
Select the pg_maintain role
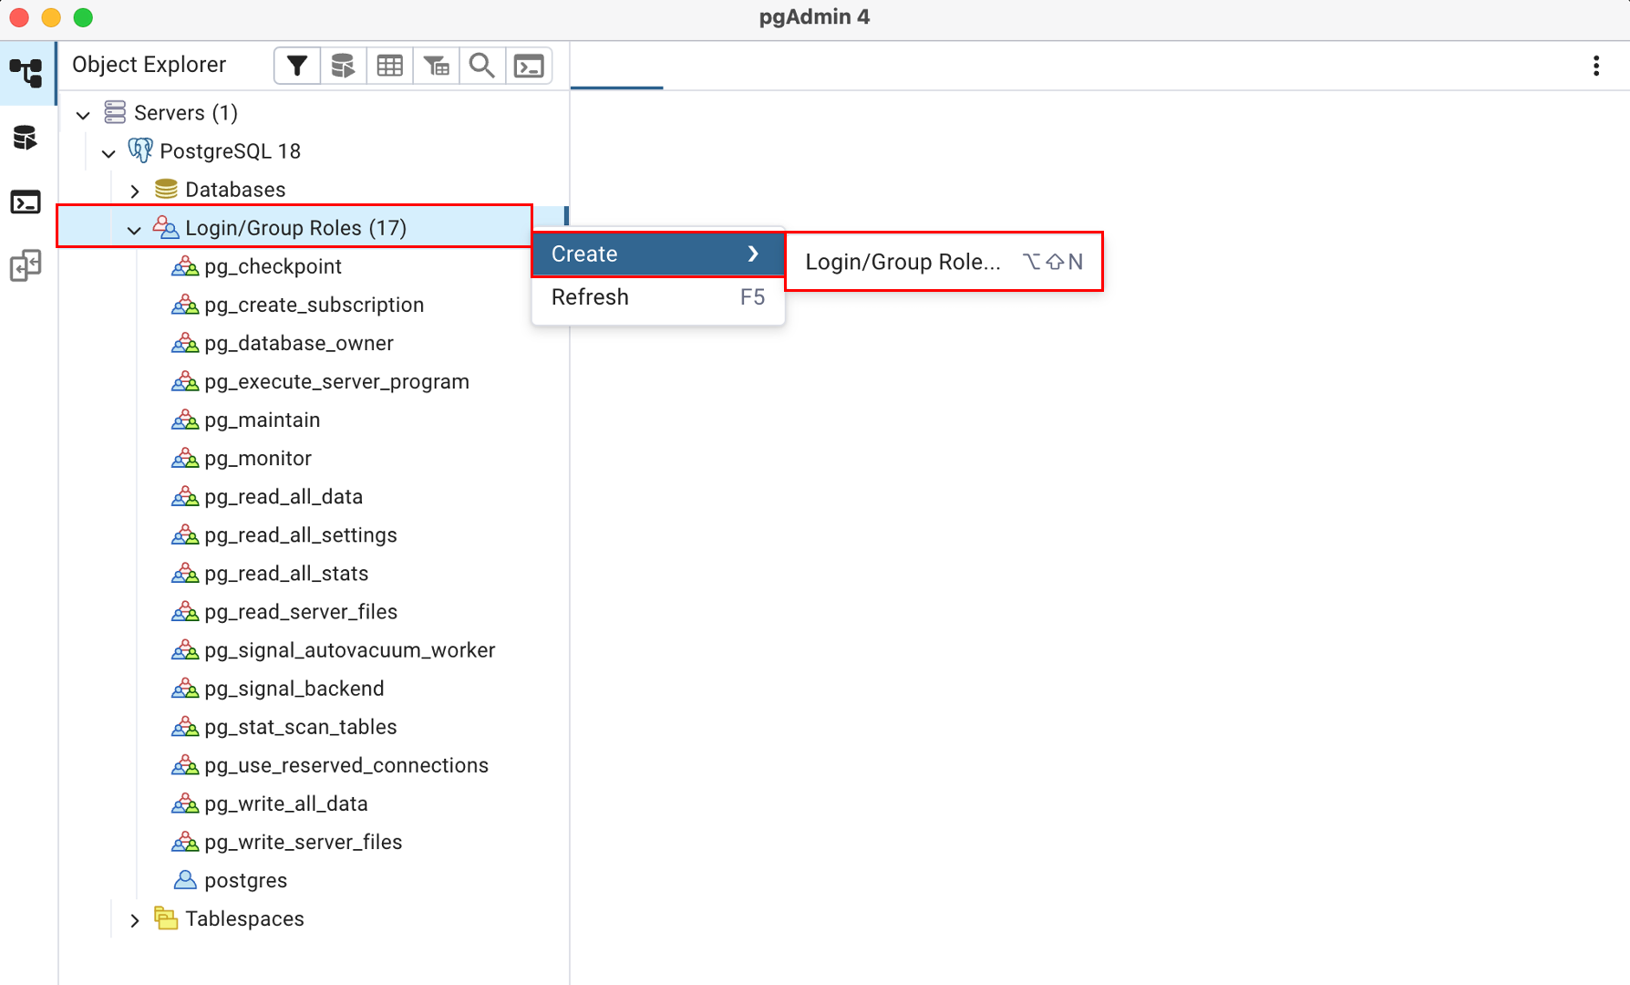(x=263, y=420)
